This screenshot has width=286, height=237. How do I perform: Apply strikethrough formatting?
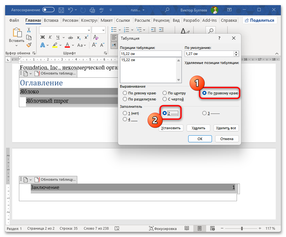tap(71, 38)
